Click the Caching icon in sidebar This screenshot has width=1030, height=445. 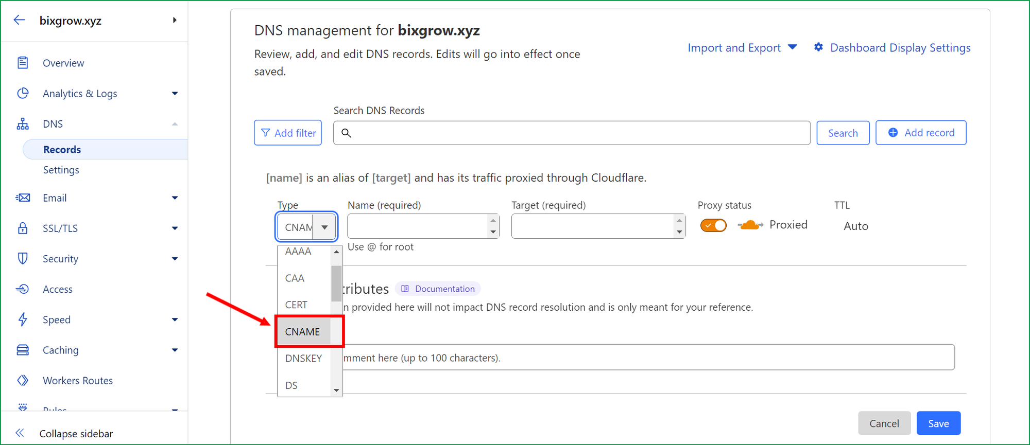[x=23, y=350]
